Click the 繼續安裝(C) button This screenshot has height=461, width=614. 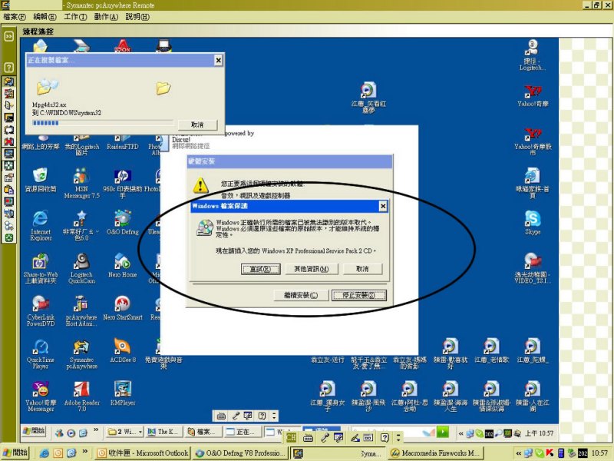[x=301, y=295]
